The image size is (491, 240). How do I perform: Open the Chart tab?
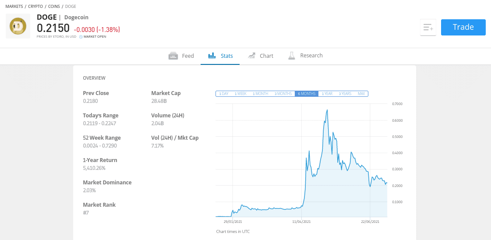(x=261, y=56)
